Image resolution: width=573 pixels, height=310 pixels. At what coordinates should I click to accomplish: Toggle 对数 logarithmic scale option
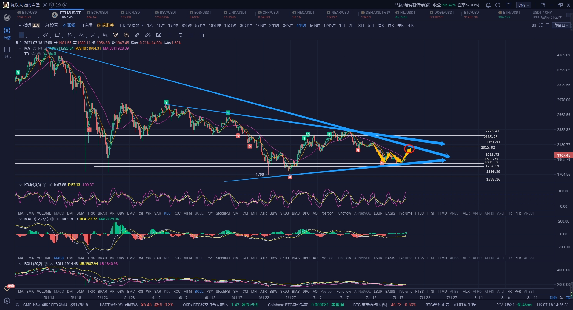(553, 297)
